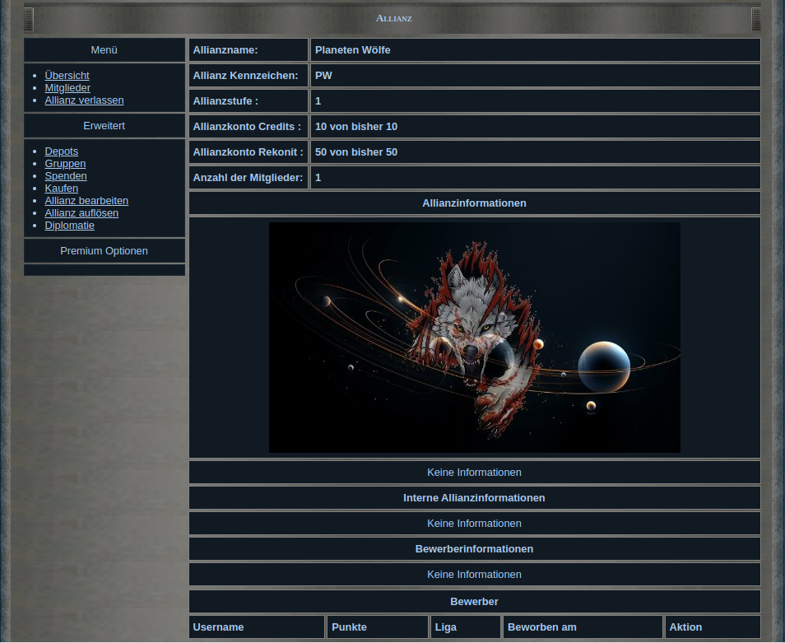Screen dimensions: 785x643
Task: Click the Kaufen link
Action: point(62,189)
